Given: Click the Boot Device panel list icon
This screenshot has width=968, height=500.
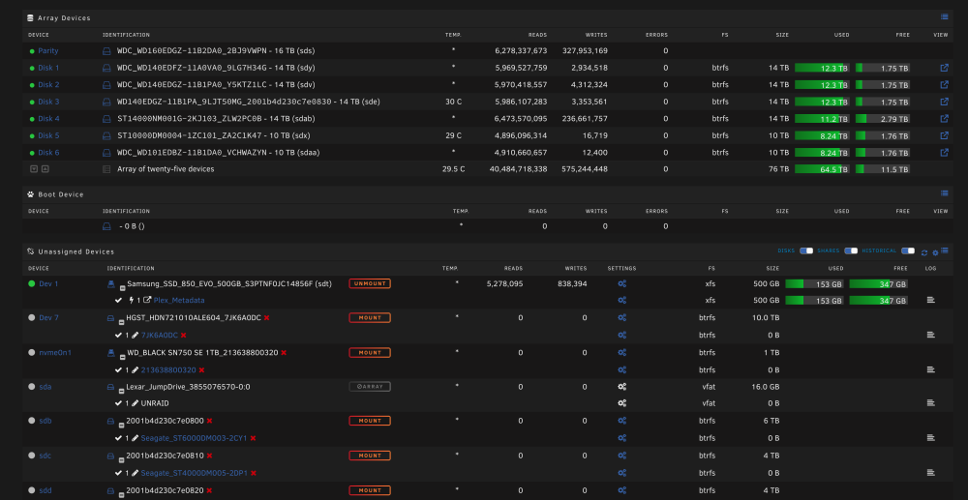Looking at the screenshot, I should click(944, 193).
